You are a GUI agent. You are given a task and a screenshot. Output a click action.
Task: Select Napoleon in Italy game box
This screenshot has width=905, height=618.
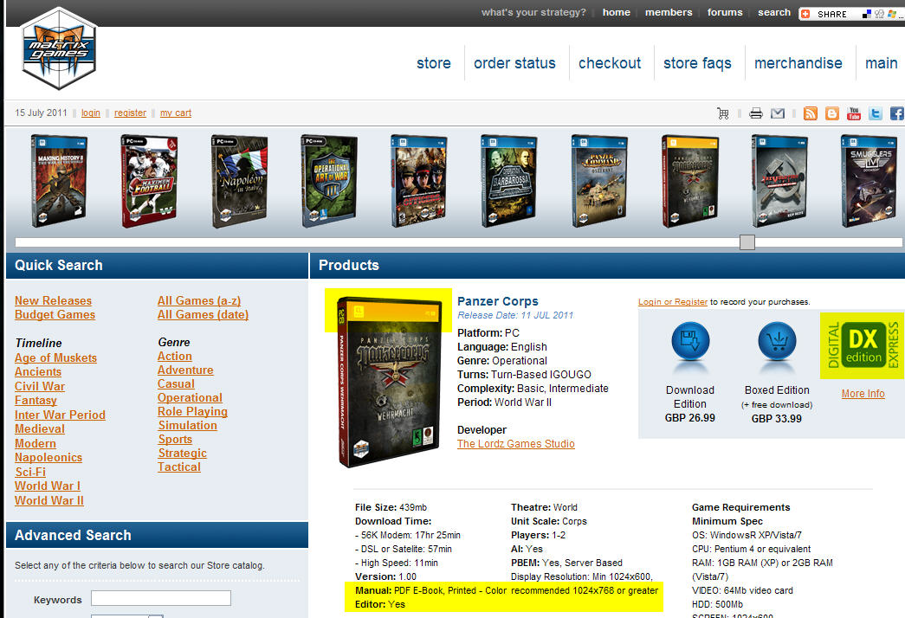pyautogui.click(x=240, y=181)
